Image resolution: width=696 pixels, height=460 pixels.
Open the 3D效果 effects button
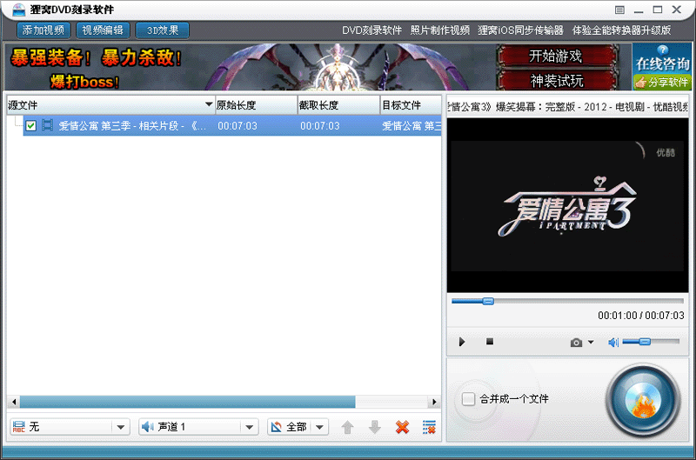(x=163, y=30)
